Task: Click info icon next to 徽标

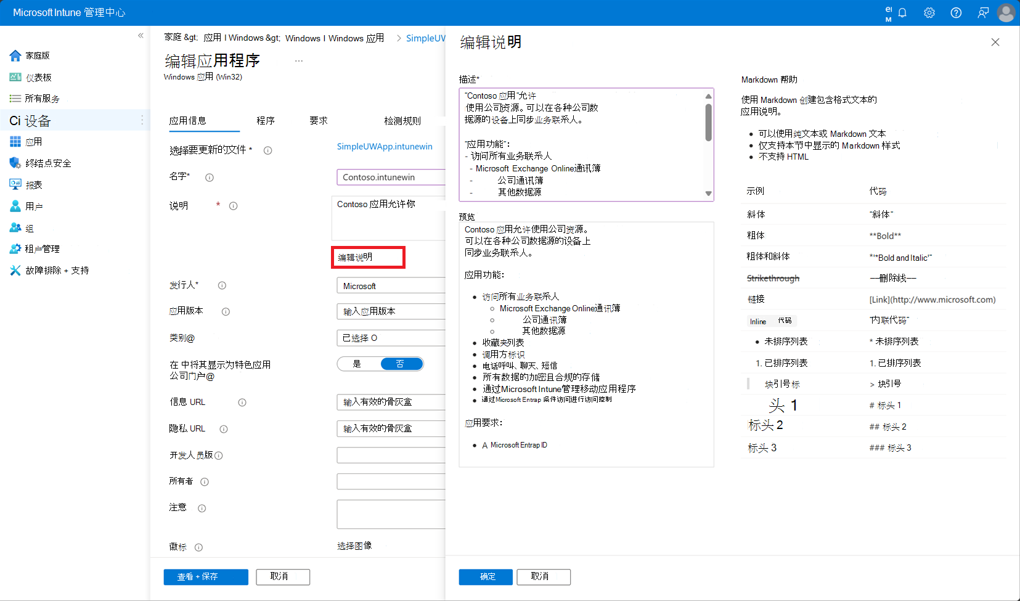Action: point(198,547)
